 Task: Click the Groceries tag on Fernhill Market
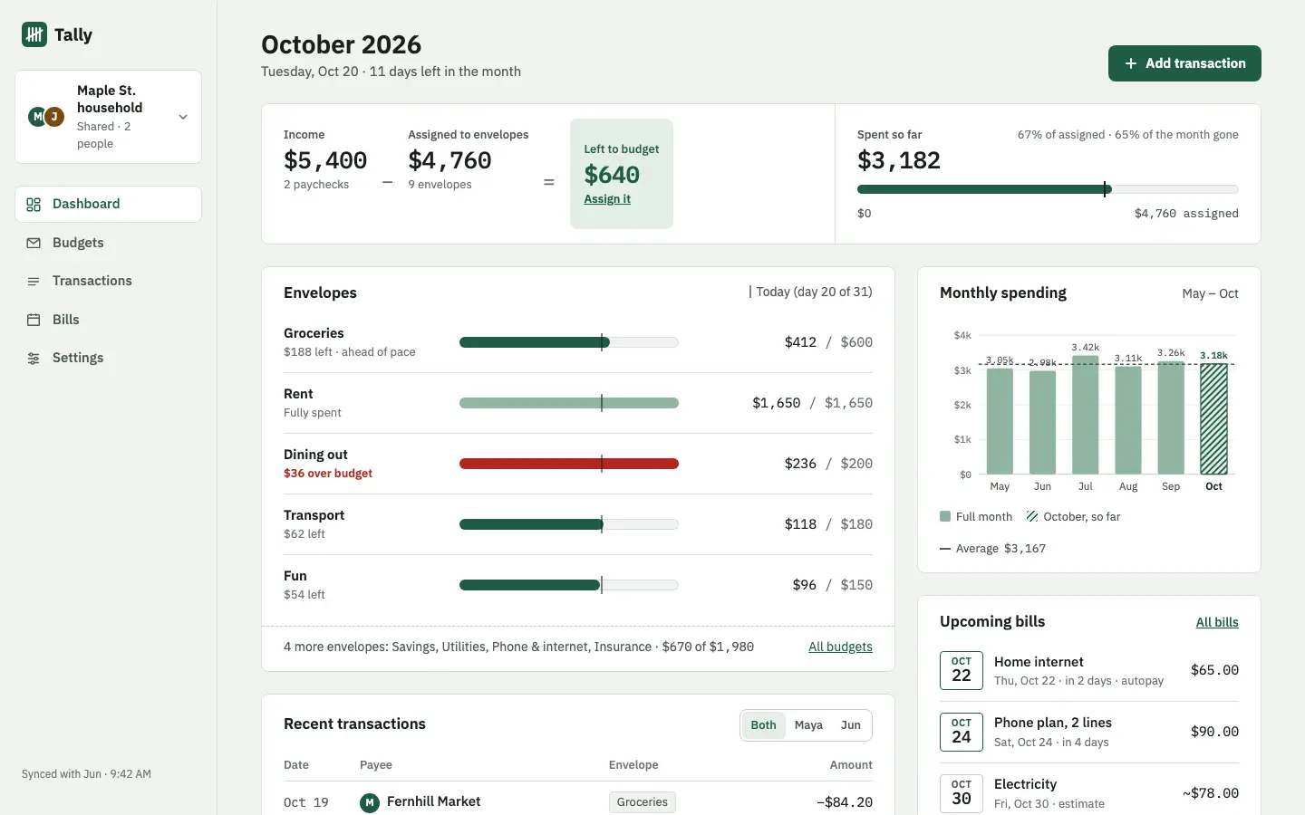click(643, 802)
